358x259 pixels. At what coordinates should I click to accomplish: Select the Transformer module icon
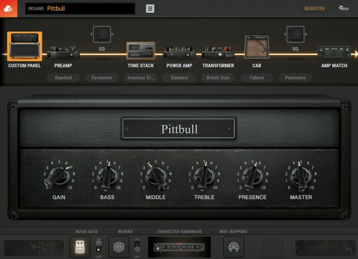(x=218, y=52)
